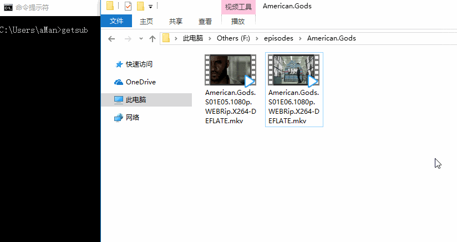This screenshot has width=457, height=242.
Task: Navigate to Others (F:) in address bar
Action: point(233,38)
